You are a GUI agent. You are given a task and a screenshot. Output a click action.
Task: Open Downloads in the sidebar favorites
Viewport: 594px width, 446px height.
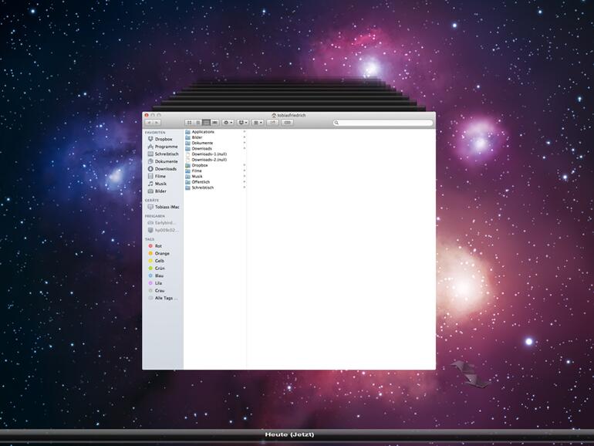click(x=163, y=169)
